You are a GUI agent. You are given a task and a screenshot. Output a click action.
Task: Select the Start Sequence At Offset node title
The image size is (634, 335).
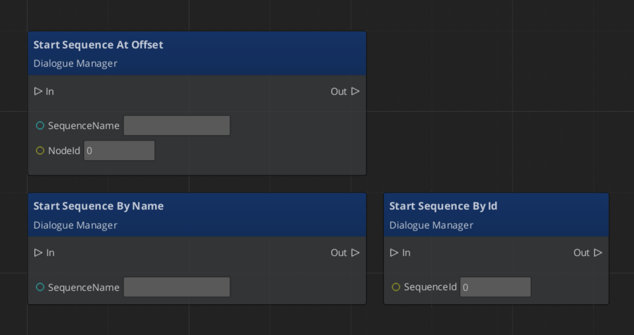coord(98,45)
